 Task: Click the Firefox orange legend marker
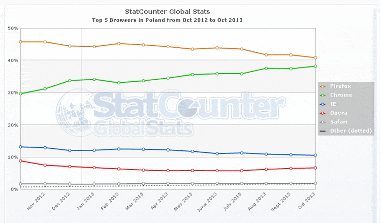(x=322, y=86)
